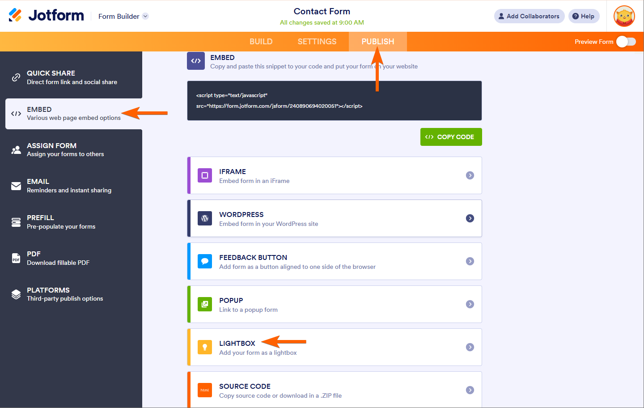Expand the SOURCE CODE row arrow

click(470, 390)
